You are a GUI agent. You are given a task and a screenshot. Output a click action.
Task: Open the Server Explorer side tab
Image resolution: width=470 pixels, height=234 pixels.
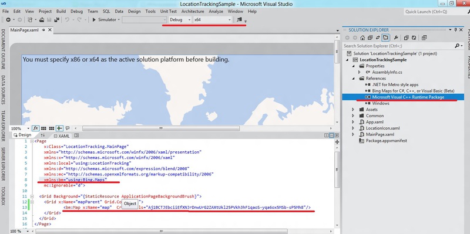click(x=4, y=164)
